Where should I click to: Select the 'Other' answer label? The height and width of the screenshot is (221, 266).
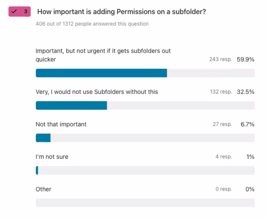(x=43, y=189)
